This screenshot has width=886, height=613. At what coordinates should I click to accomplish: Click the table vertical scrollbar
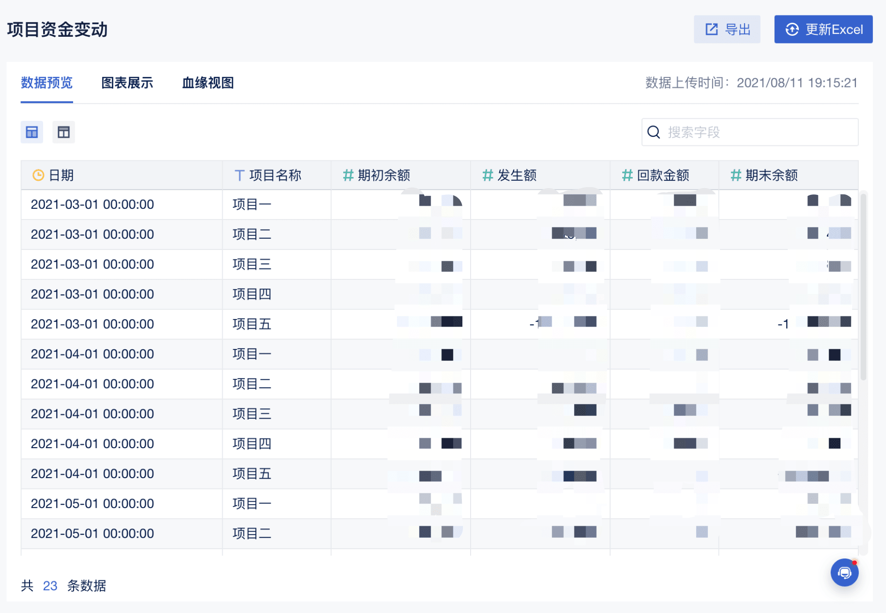[x=863, y=287]
